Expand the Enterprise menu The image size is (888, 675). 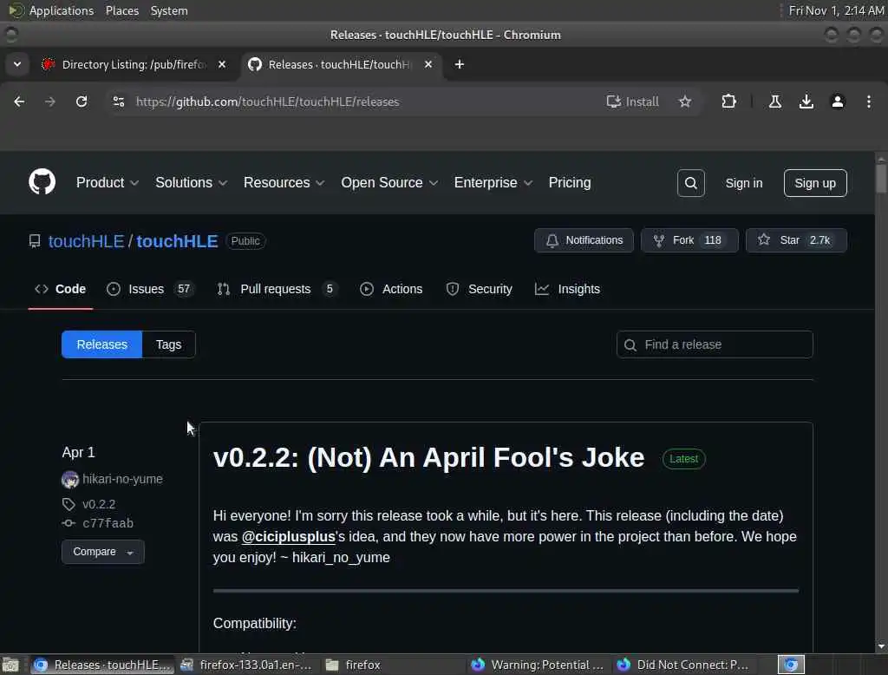click(493, 182)
